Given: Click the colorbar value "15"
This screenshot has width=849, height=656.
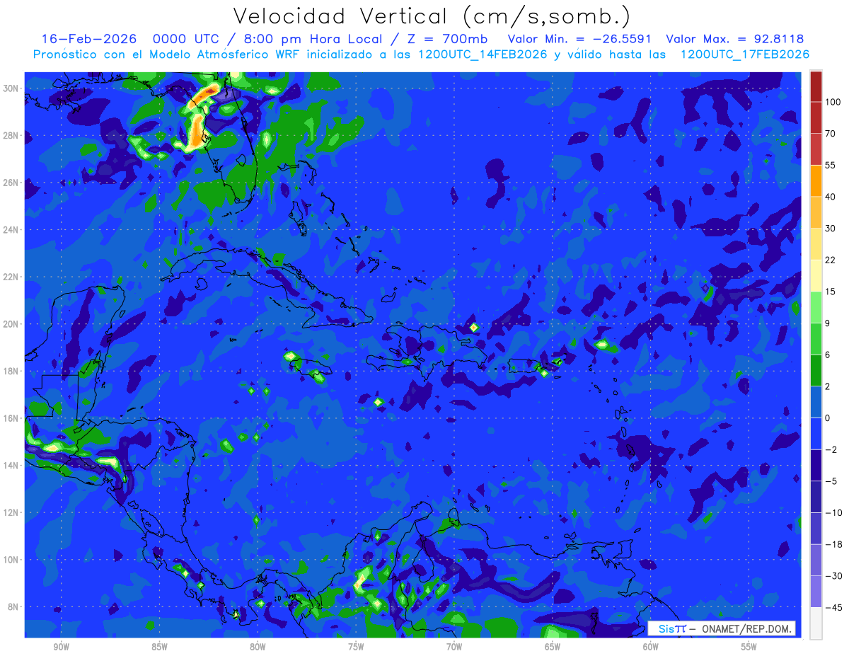Looking at the screenshot, I should [830, 292].
